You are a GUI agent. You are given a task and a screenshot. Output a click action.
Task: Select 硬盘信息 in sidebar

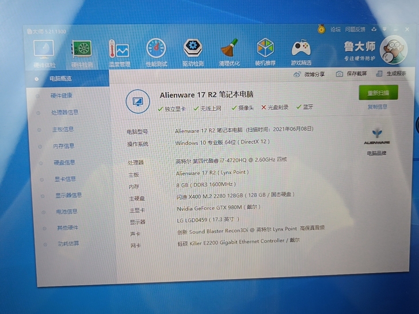point(64,162)
